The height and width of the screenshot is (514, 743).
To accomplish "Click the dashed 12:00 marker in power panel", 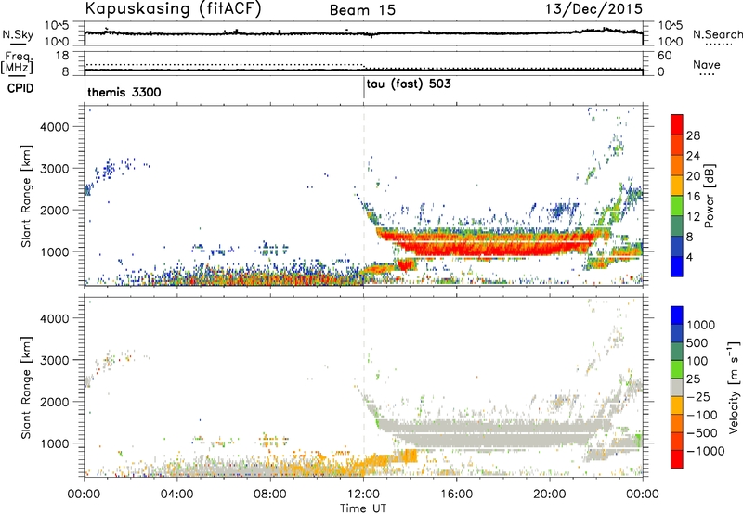I will tap(364, 196).
